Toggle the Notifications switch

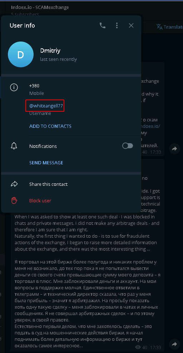128,146
